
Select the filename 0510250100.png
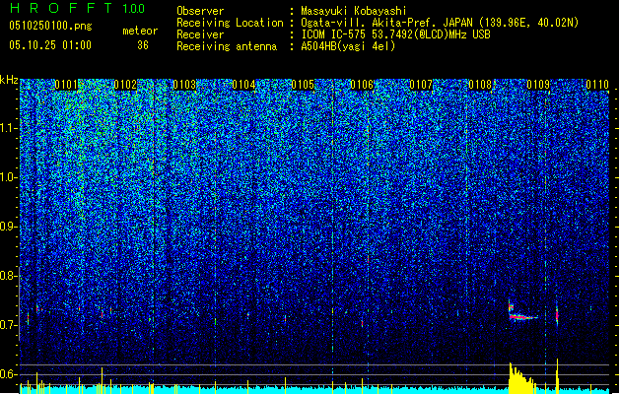coord(50,26)
